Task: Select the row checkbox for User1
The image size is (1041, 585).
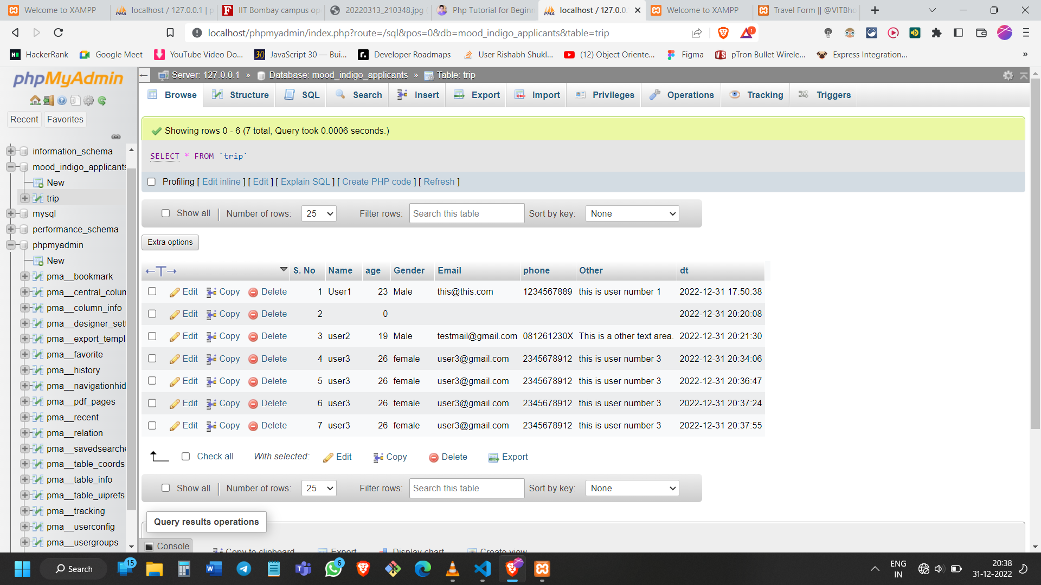Action: (152, 291)
